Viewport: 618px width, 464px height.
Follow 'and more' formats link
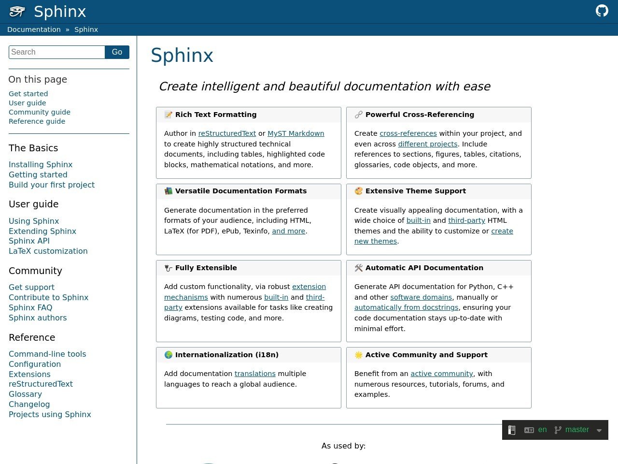[289, 231]
